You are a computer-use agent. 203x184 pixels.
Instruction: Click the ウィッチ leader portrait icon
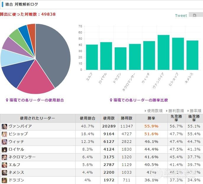tap(4, 142)
